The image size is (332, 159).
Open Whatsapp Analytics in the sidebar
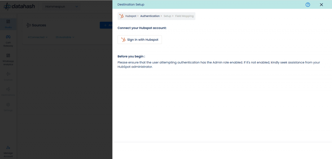pos(8,59)
